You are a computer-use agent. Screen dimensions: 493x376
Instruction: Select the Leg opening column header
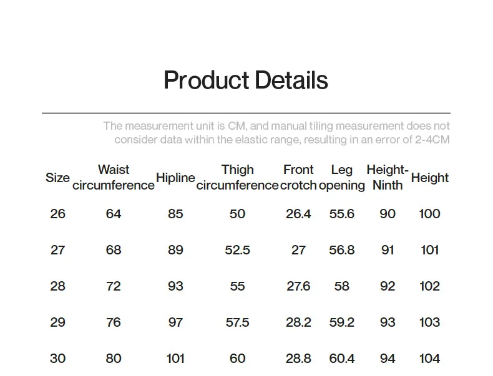(342, 178)
